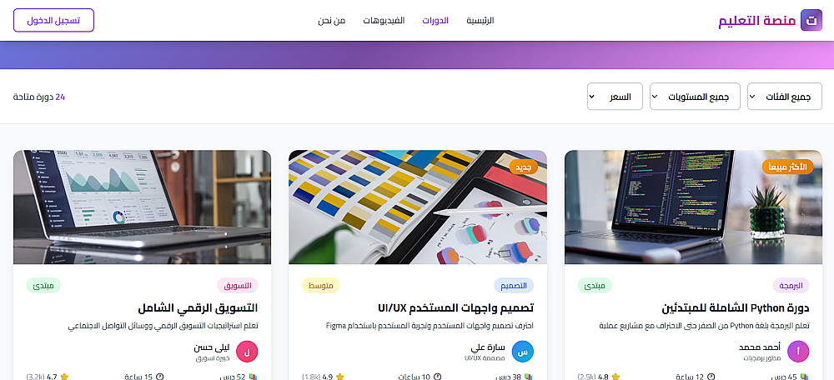Open the الفيديوهات videos nav item
This screenshot has height=380, width=834.
(x=384, y=21)
